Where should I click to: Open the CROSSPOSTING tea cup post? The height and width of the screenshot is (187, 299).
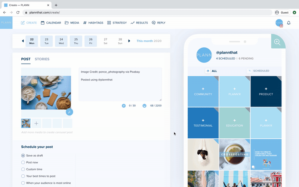pyautogui.click(x=235, y=154)
